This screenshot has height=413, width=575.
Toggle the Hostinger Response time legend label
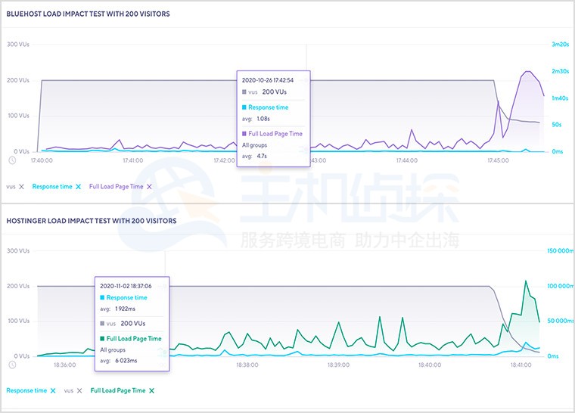click(x=26, y=390)
